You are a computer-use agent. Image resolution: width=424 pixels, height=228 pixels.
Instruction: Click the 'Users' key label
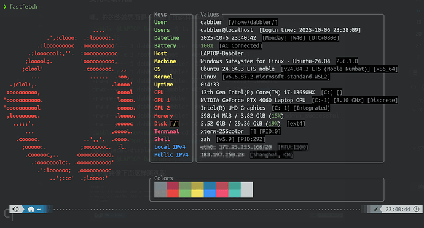coord(162,30)
